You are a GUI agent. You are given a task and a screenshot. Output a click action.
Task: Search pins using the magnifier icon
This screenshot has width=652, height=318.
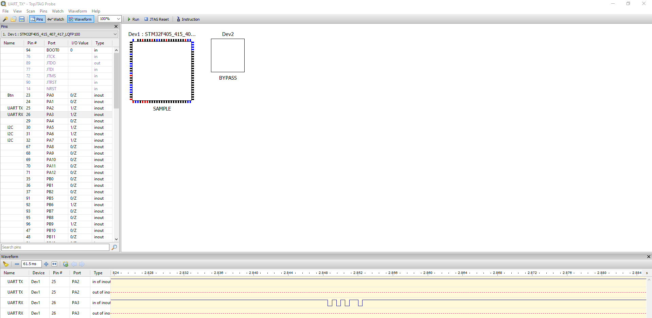coord(114,247)
